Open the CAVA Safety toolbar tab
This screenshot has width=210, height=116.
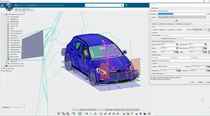(109, 110)
